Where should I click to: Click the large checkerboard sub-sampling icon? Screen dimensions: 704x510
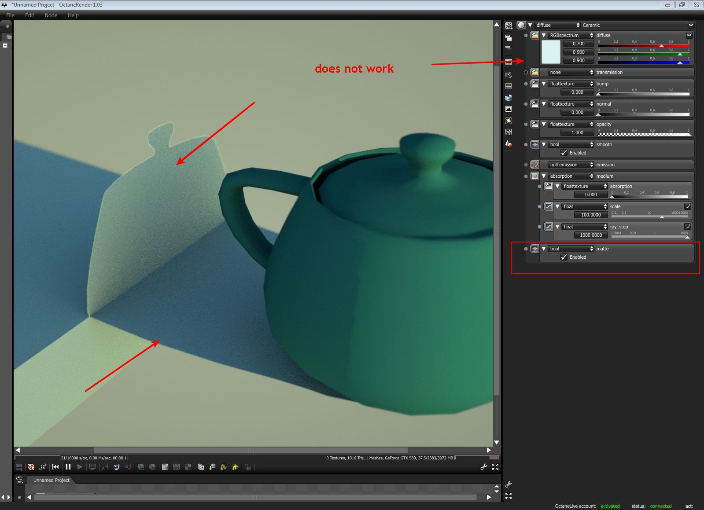point(188,467)
